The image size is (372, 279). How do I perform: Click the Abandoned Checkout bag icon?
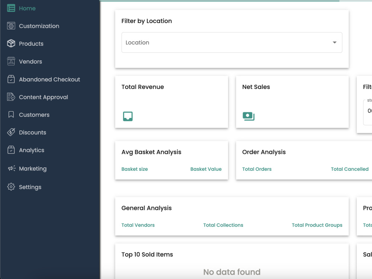11,79
